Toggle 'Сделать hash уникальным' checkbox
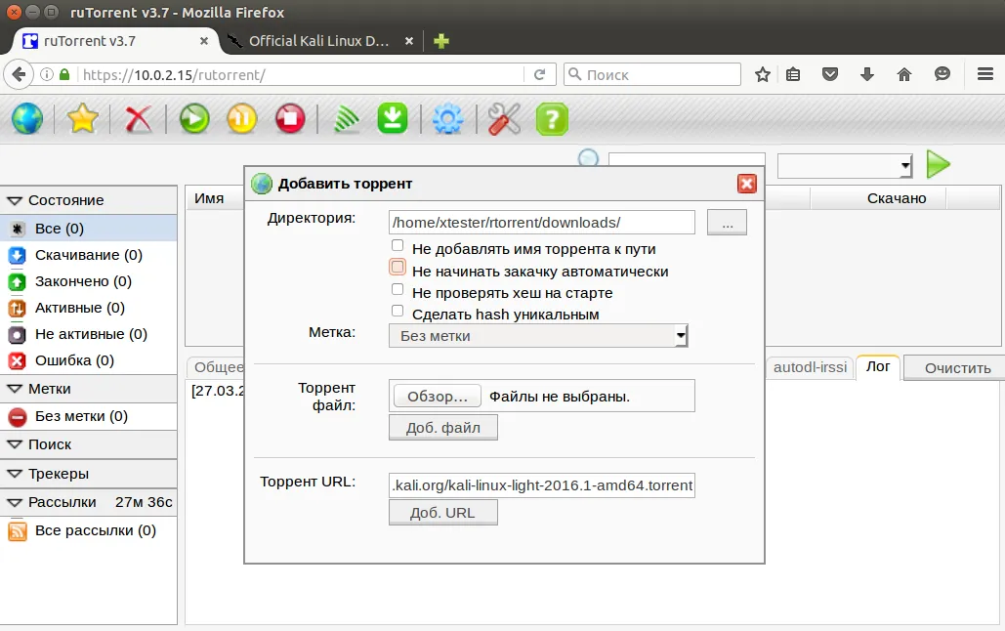The width and height of the screenshot is (1005, 631). point(398,311)
